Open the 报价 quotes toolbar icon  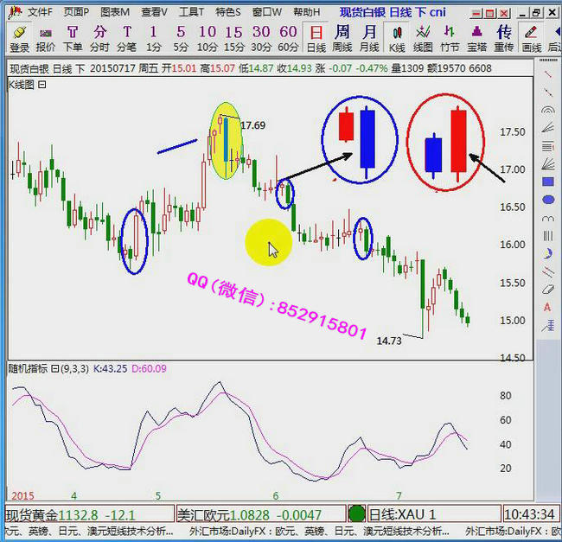pyautogui.click(x=46, y=37)
